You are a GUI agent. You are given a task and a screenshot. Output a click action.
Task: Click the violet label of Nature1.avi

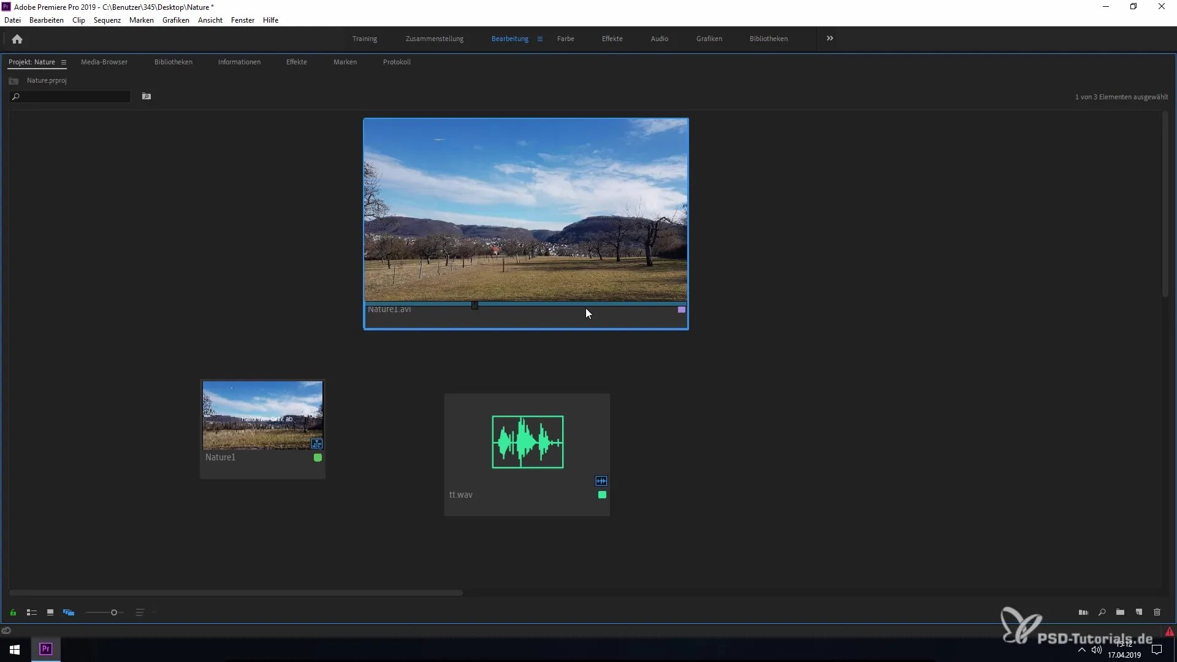tap(682, 310)
